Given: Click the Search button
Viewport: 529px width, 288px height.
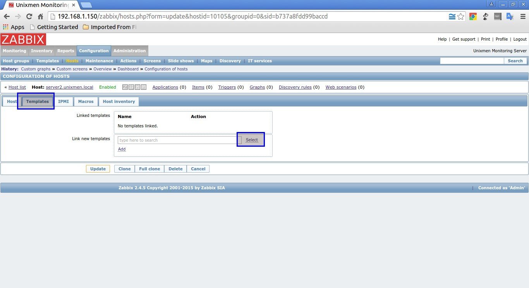Looking at the screenshot, I should (515, 61).
